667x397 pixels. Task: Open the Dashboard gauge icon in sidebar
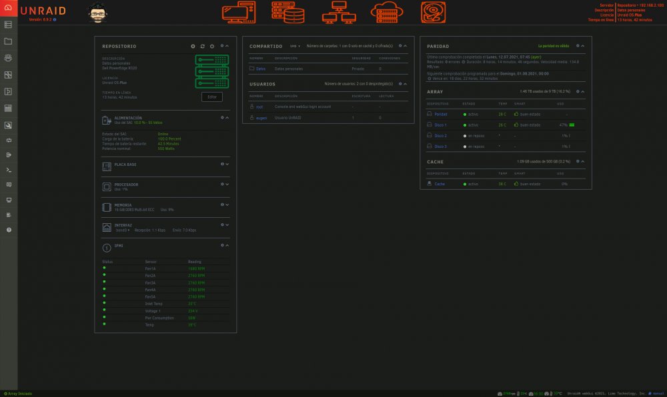[x=8, y=7]
